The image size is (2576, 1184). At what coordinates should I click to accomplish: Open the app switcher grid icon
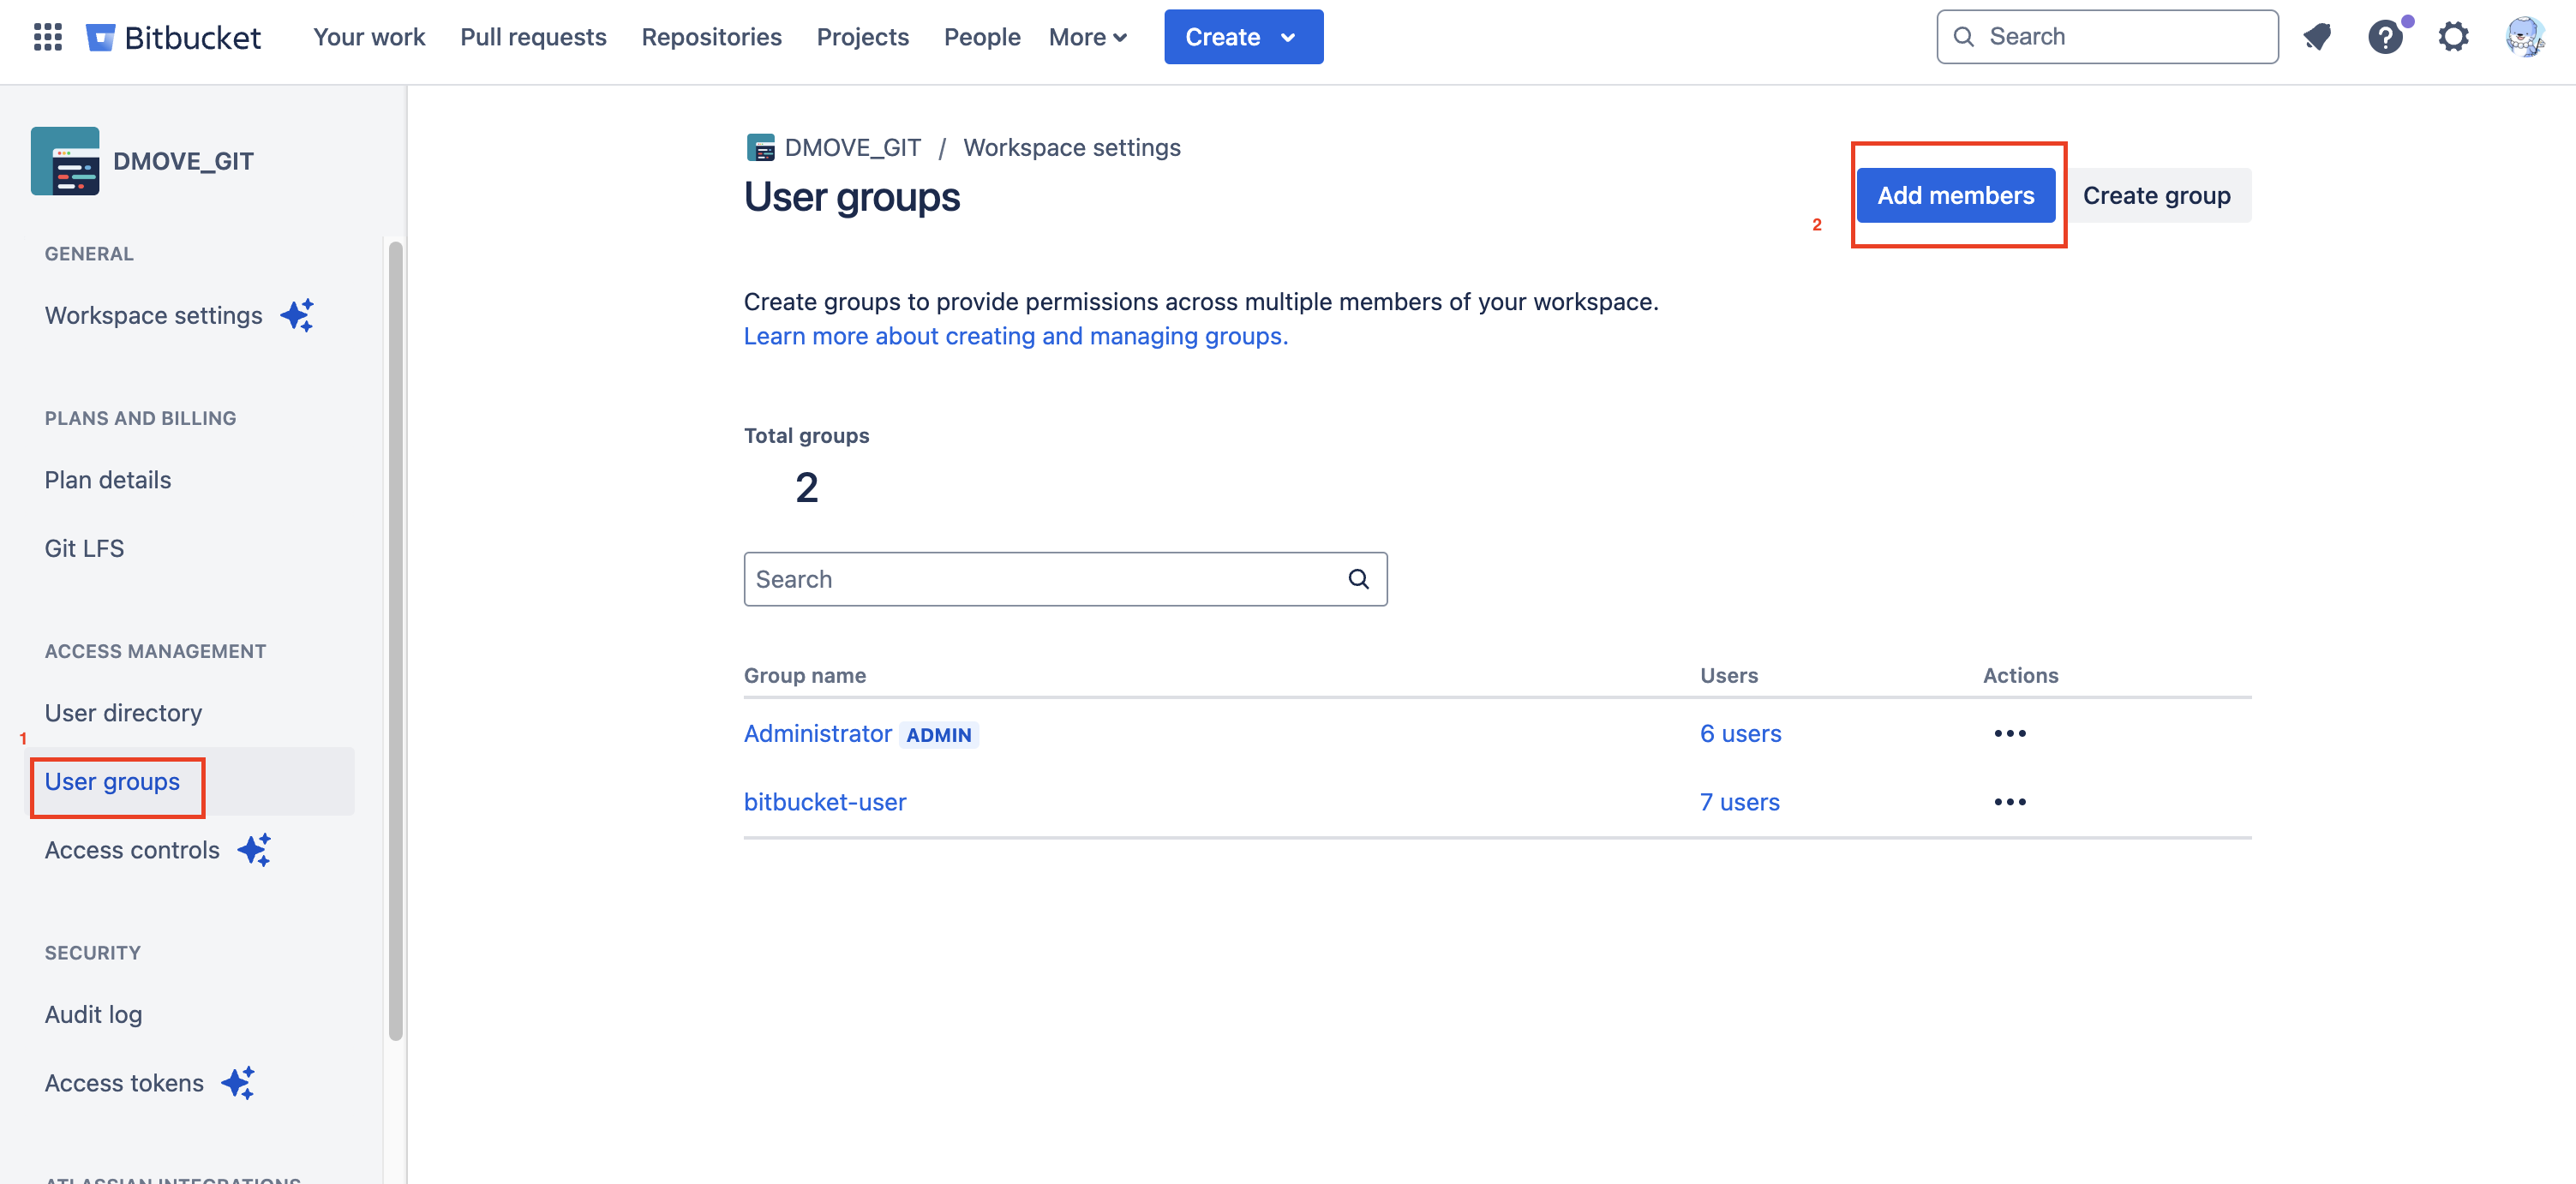(47, 37)
